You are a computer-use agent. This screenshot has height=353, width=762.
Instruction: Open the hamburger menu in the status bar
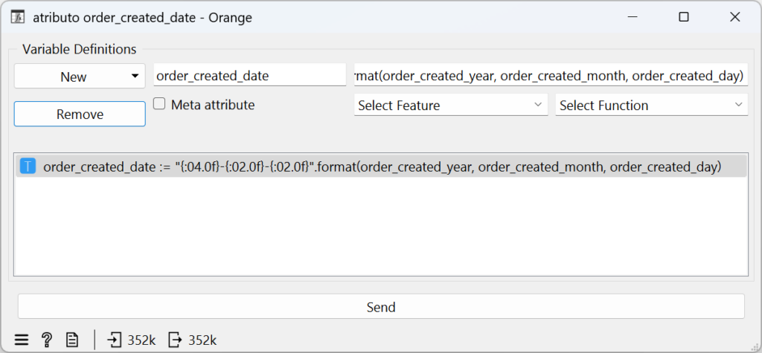(22, 340)
